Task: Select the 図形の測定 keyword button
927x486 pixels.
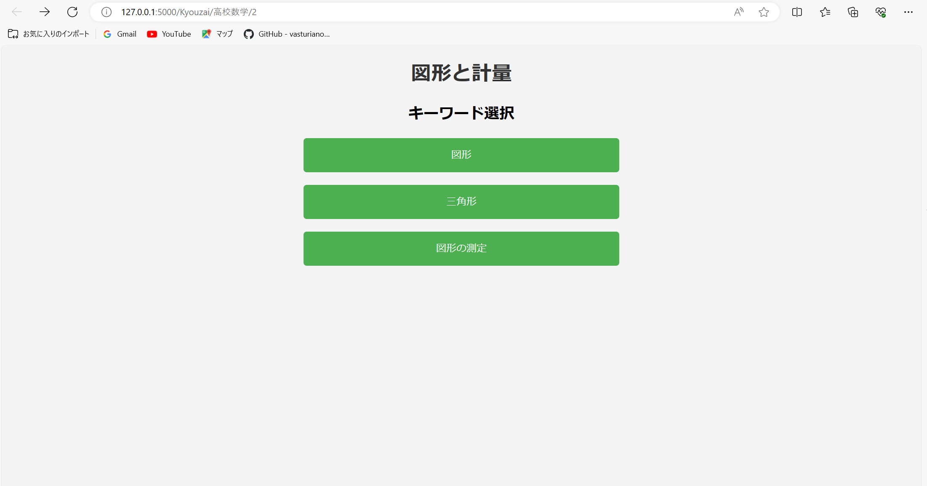Action: [x=461, y=248]
